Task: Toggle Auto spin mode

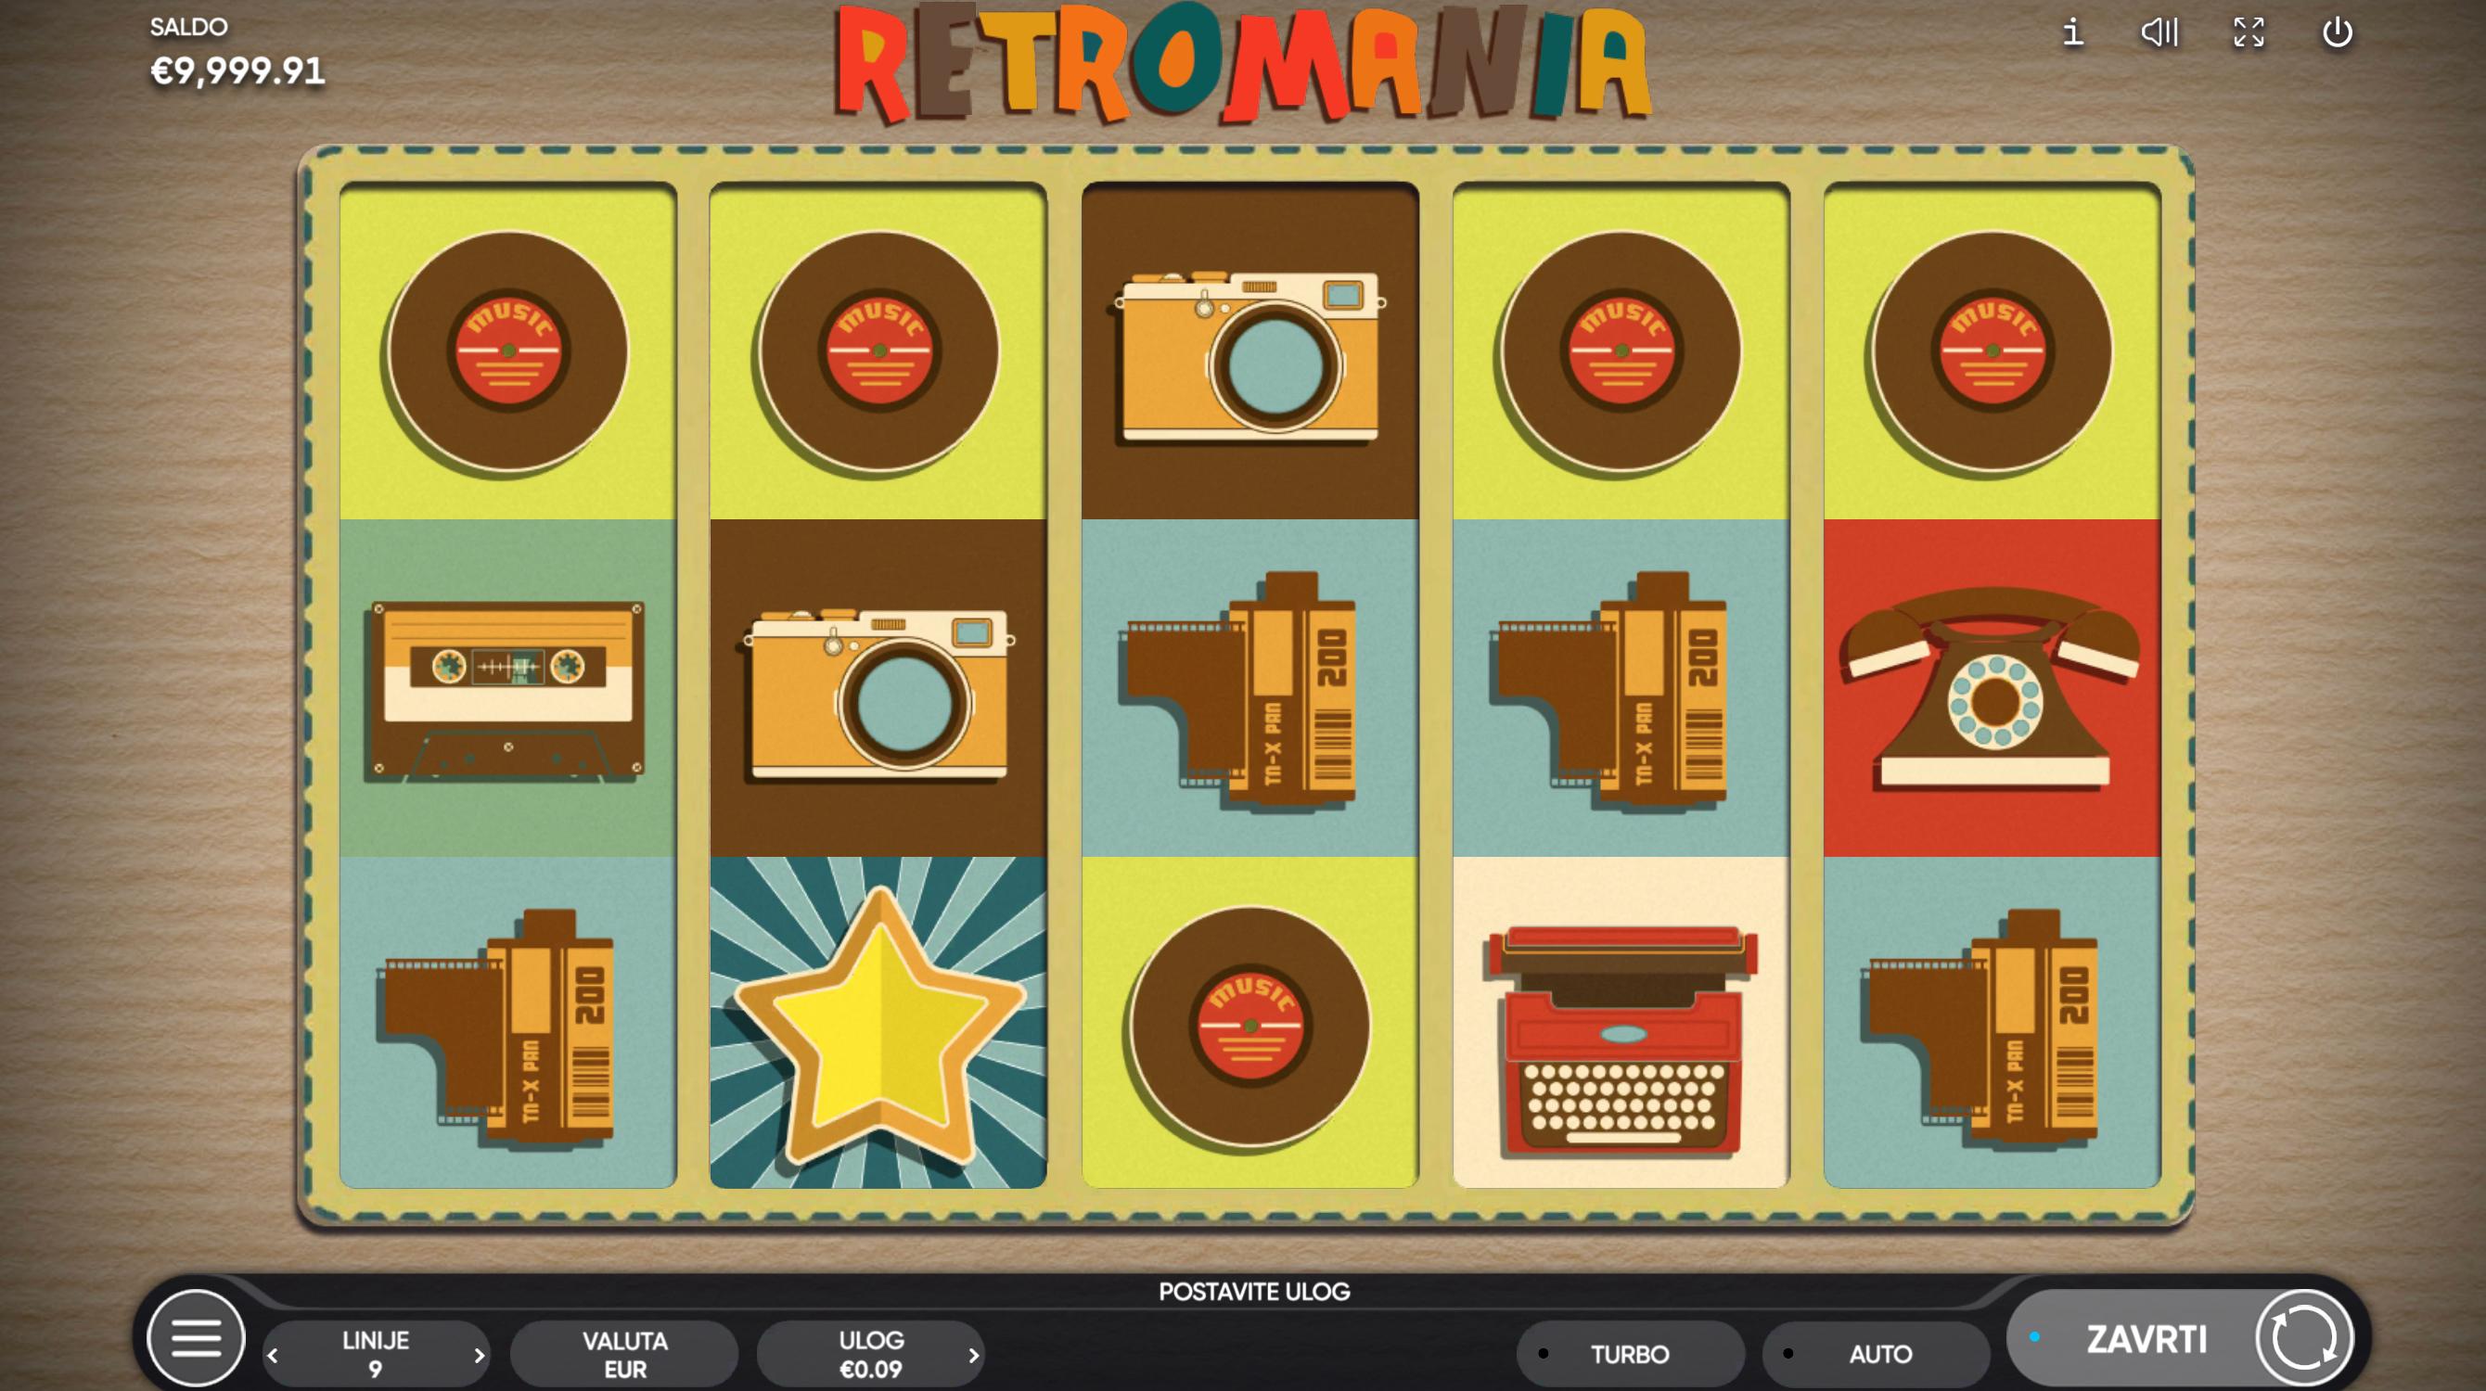Action: [1878, 1353]
